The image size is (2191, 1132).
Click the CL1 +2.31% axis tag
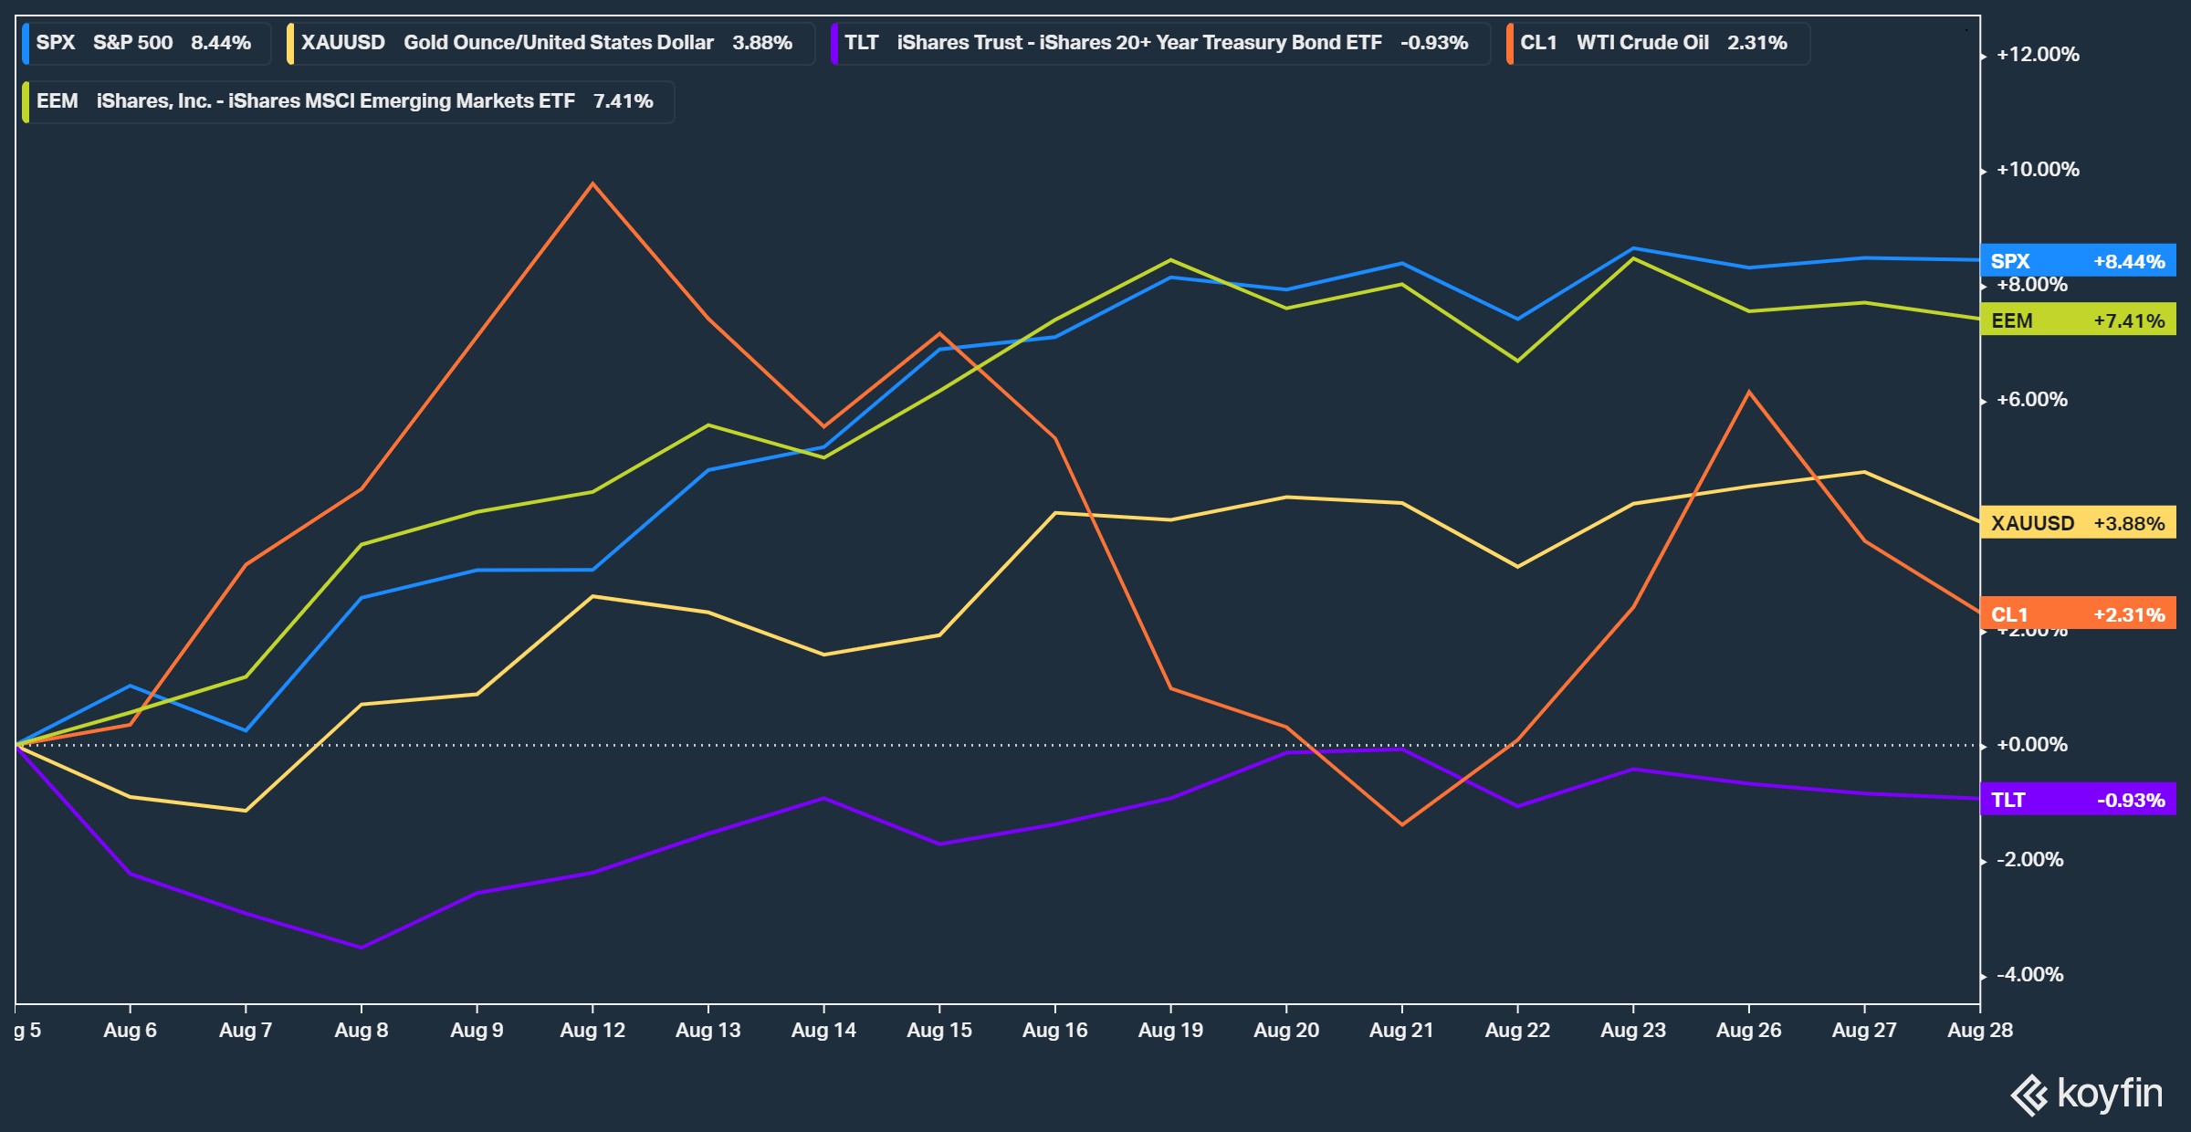2078,614
